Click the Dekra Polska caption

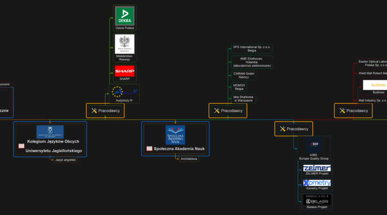pos(125,28)
